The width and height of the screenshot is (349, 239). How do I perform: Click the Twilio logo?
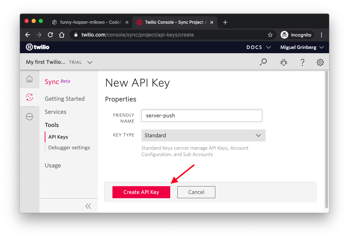38,47
